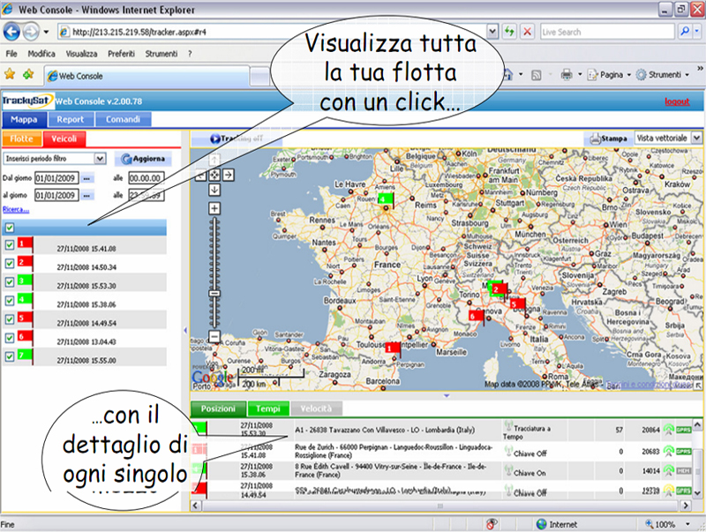
Task: Click vehicle 1 red flag near Perpignan
Action: (x=392, y=348)
